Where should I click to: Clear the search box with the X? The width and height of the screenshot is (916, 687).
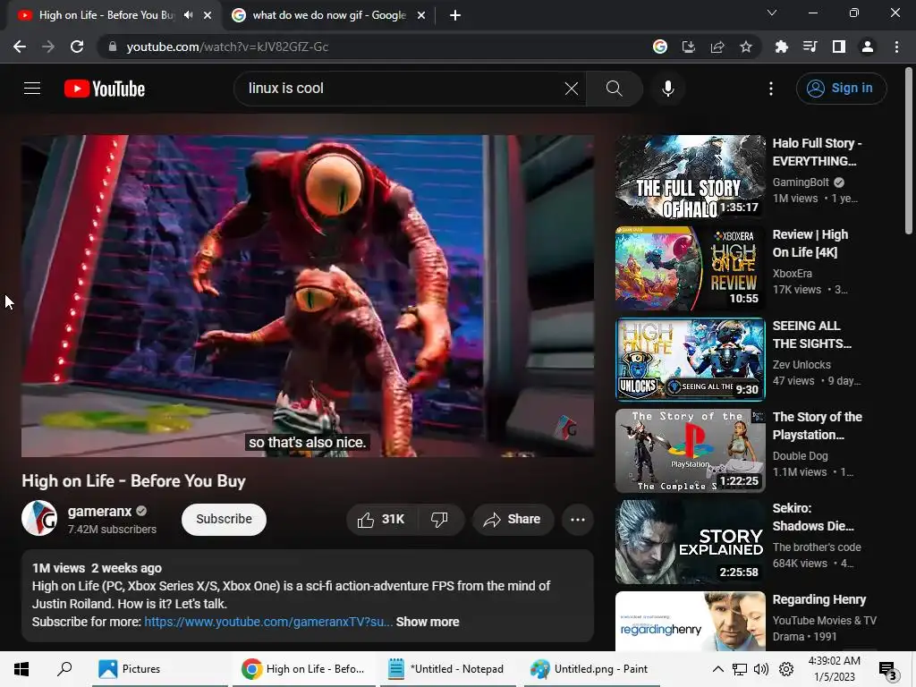point(572,89)
